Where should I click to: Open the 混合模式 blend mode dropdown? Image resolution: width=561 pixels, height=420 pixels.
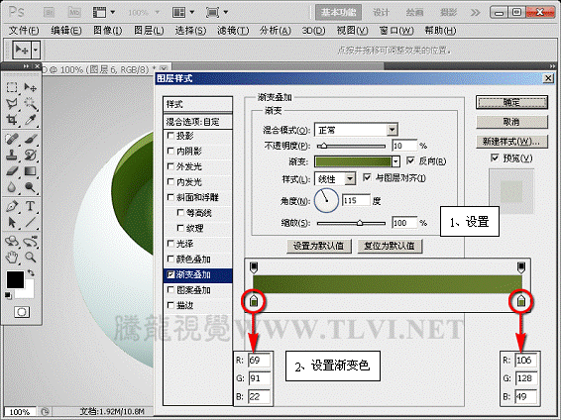tap(393, 130)
